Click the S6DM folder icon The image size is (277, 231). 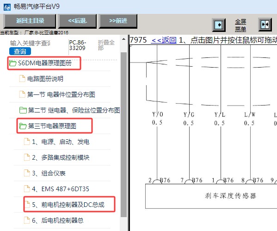13,63
